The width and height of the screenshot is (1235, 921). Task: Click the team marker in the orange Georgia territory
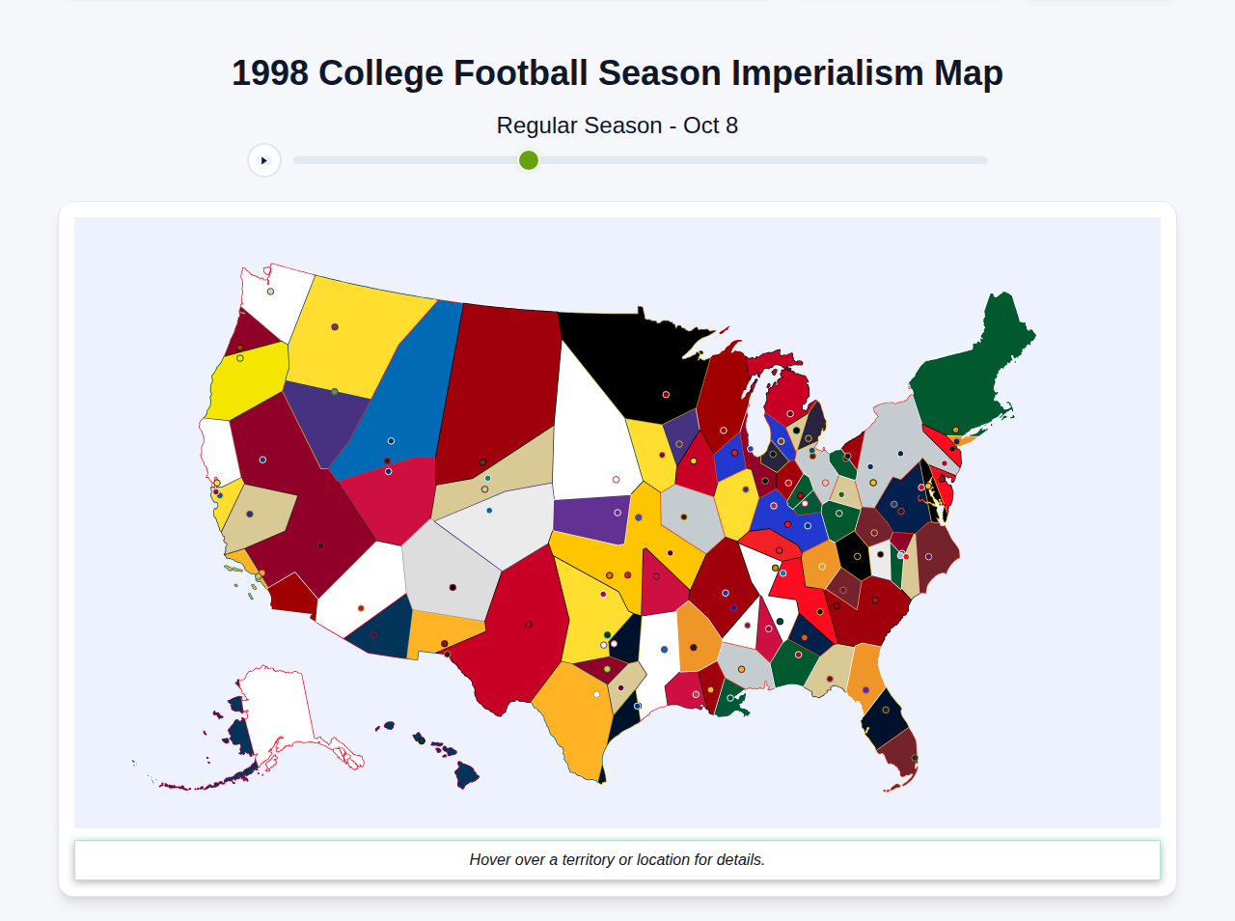865,690
